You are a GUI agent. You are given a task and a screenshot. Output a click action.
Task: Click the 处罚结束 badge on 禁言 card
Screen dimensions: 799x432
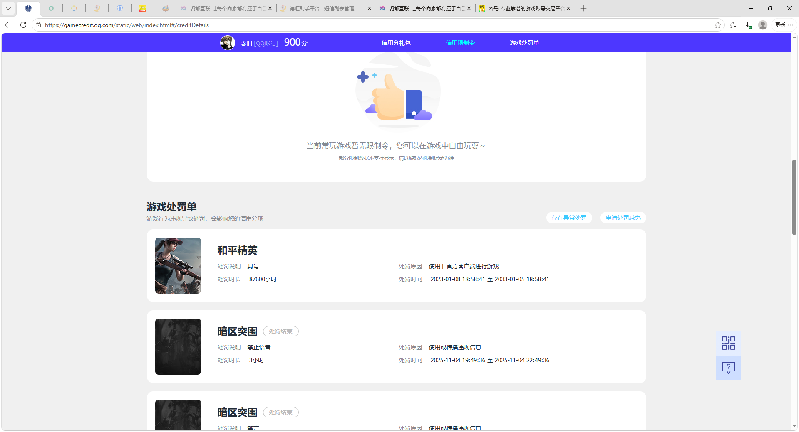point(280,412)
